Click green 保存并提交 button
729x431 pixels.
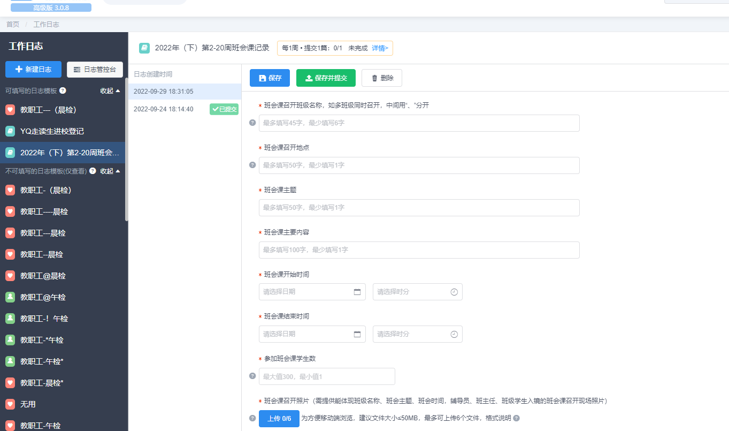click(326, 78)
